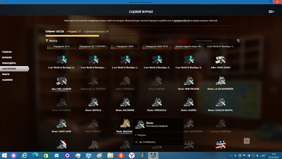Click the 'Дополнительные: 53' counter text
Image resolution: width=282 pixels, height=159 pixels.
[96, 31]
